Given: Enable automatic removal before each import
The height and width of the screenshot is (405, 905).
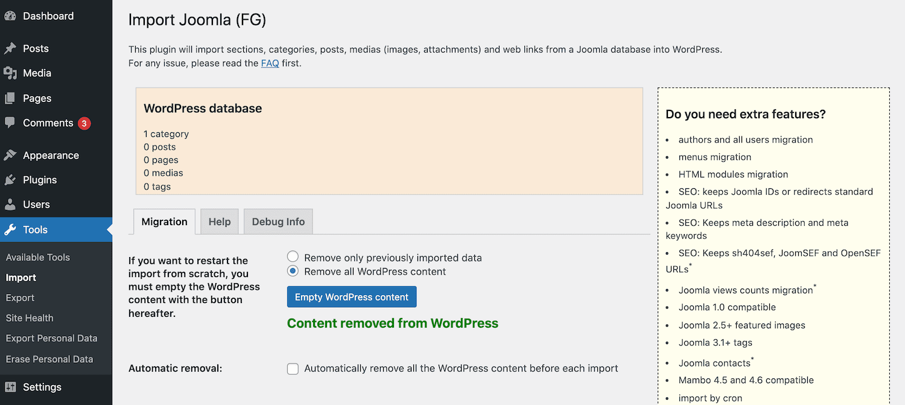Looking at the screenshot, I should 293,368.
